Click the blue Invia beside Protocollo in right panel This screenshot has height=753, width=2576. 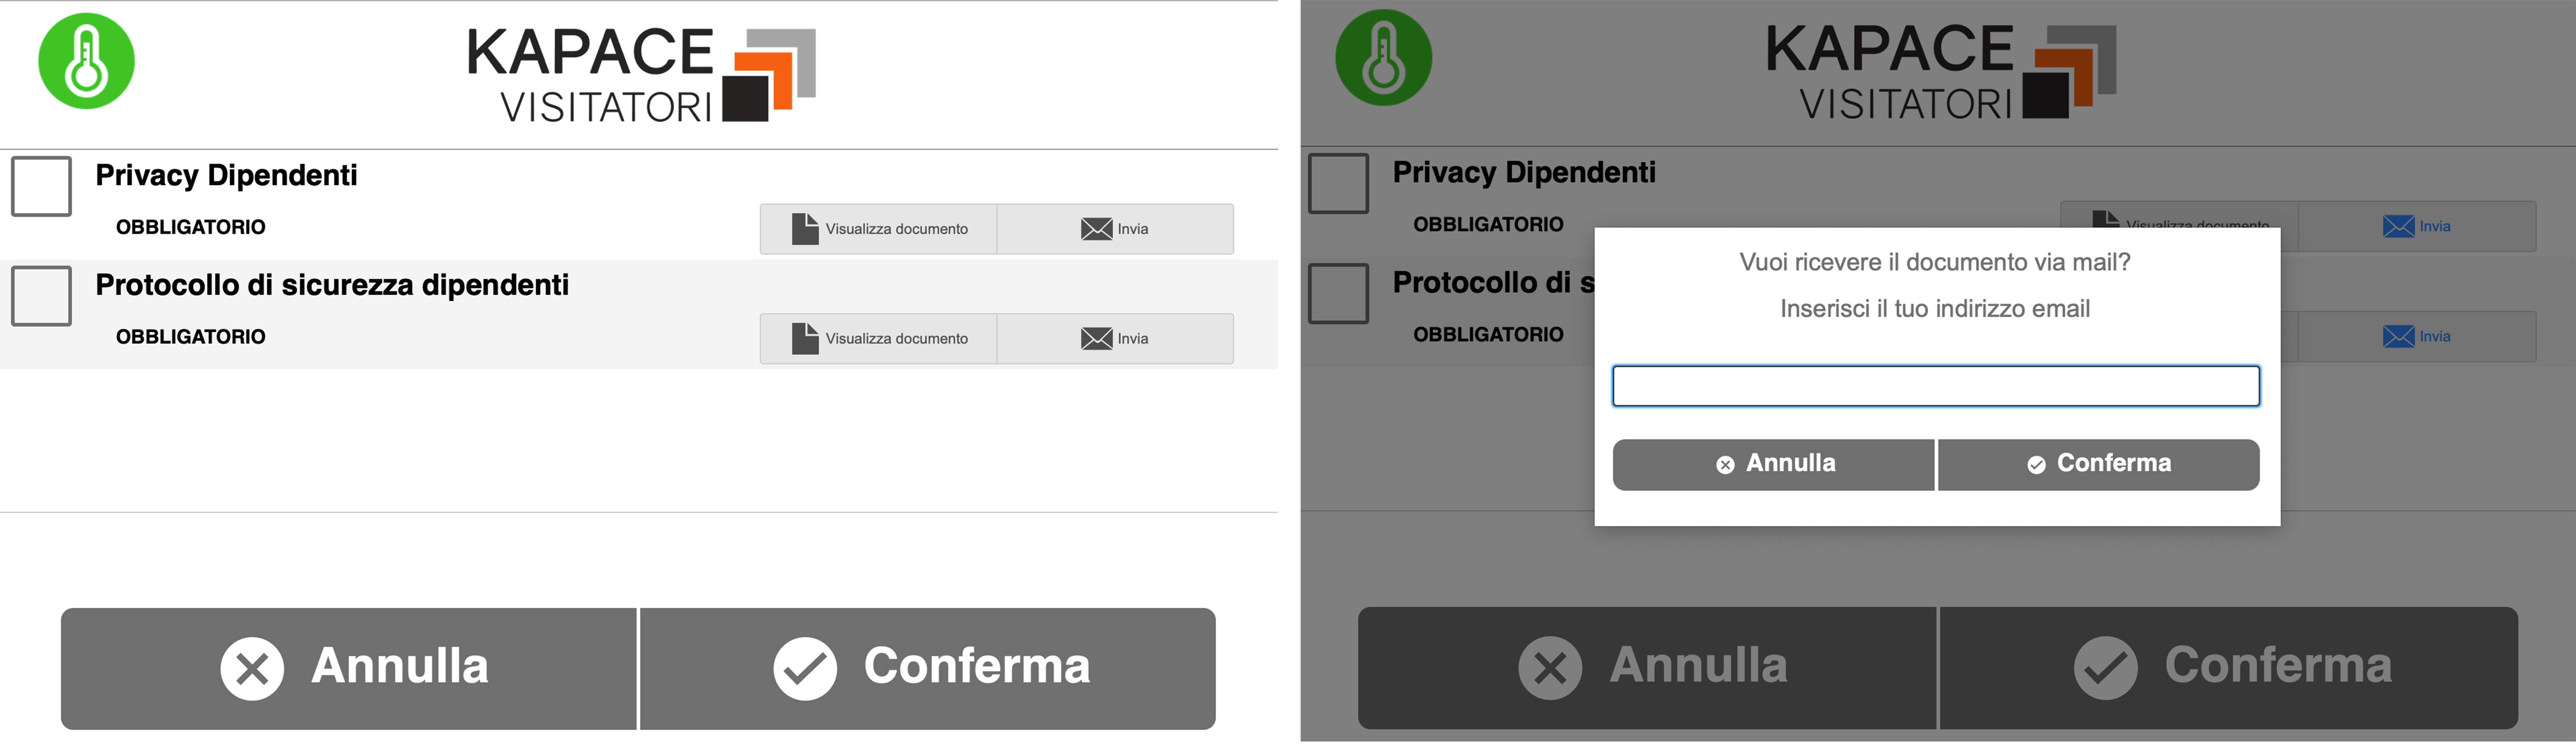(x=2416, y=336)
